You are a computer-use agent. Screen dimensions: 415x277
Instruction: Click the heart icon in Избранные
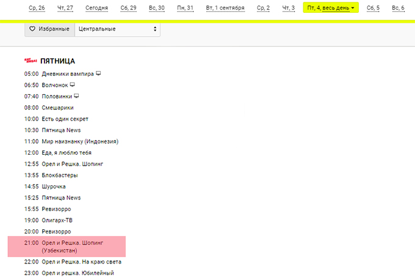[32, 29]
